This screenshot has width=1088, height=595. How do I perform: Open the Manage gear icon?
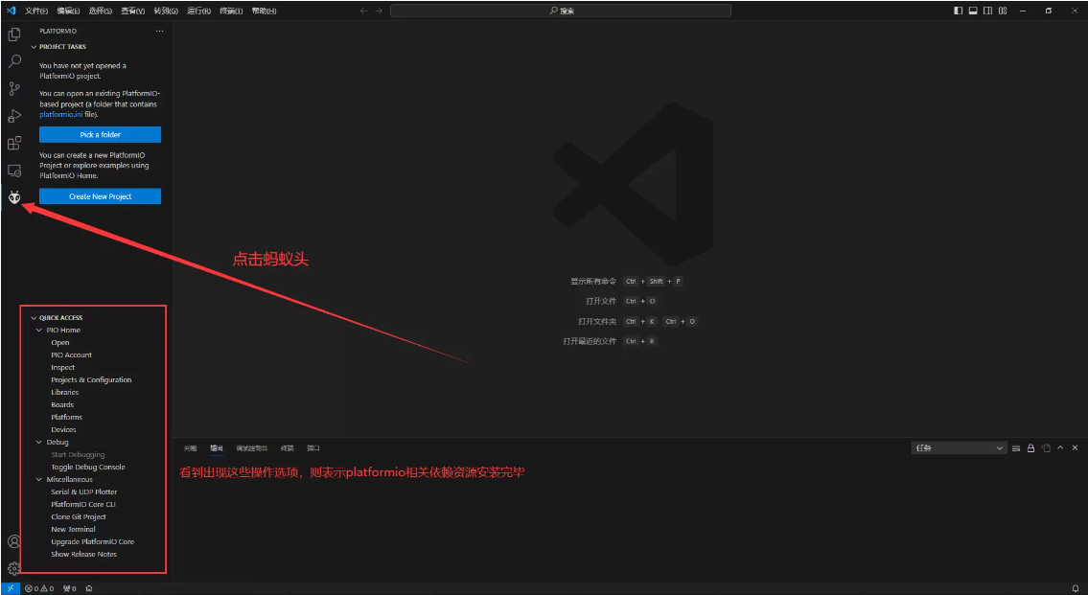click(x=13, y=568)
